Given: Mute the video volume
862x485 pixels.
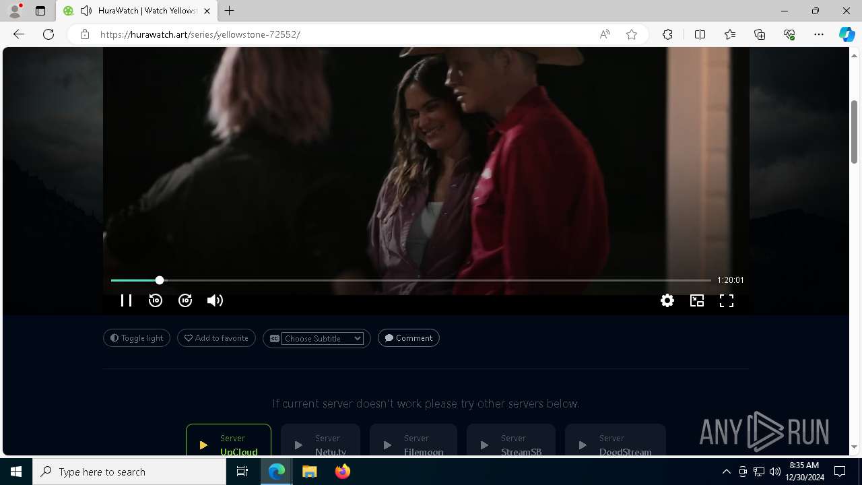Looking at the screenshot, I should pos(215,300).
